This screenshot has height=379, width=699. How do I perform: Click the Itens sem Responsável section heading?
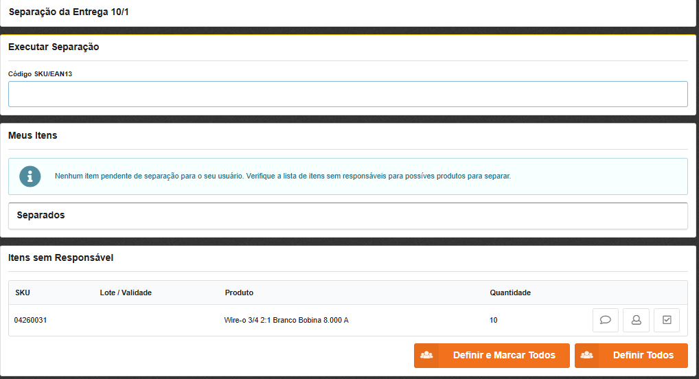[60, 258]
